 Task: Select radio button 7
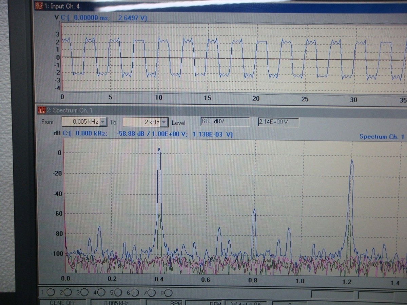[152, 292]
